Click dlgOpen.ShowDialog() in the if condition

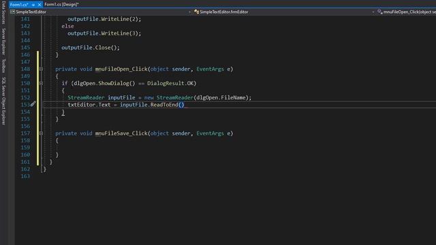[x=104, y=83]
